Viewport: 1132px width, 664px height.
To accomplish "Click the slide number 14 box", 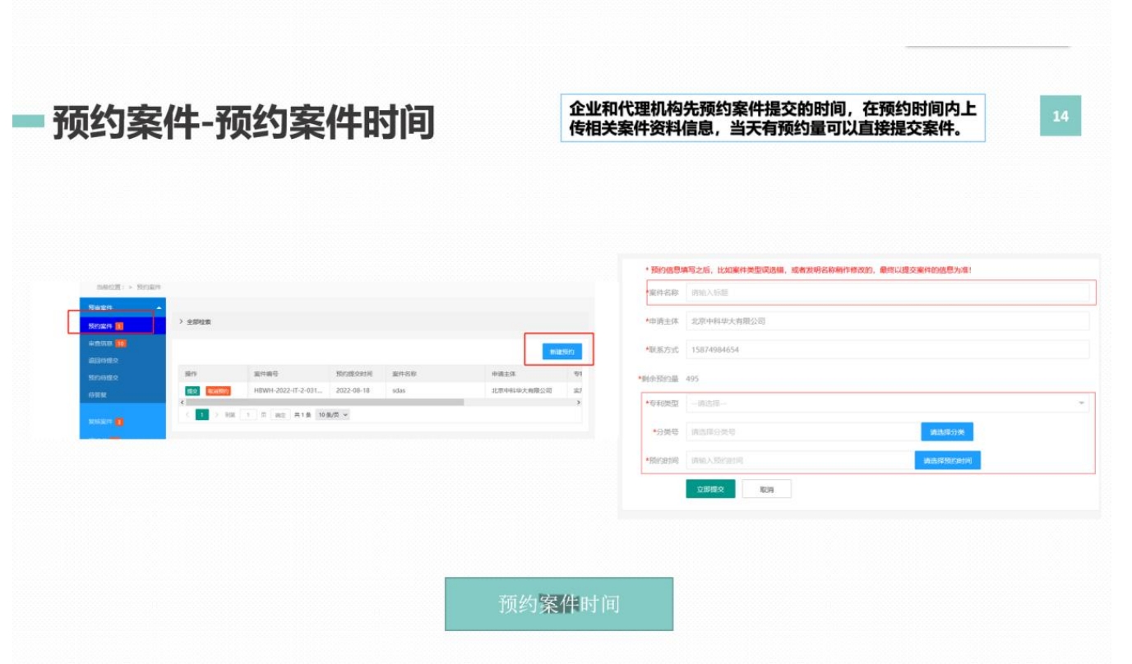I will click(1060, 116).
